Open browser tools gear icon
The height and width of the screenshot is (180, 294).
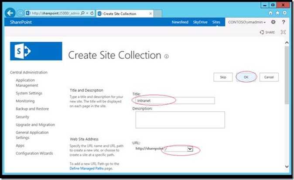click(285, 13)
